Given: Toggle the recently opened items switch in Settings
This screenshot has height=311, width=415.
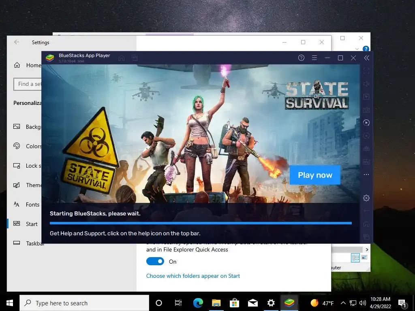Looking at the screenshot, I should (x=155, y=262).
